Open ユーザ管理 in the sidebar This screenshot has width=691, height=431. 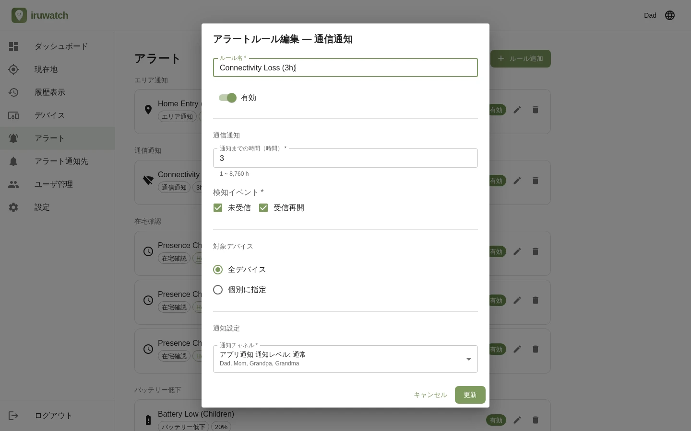coord(58,184)
